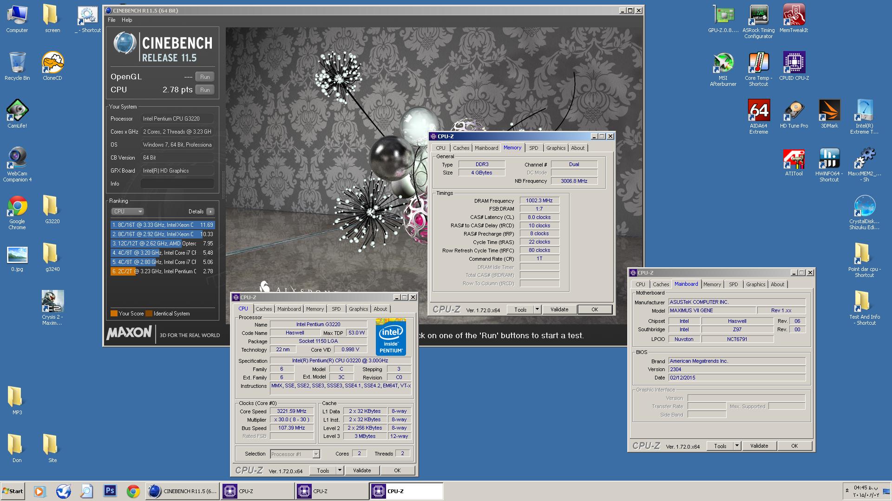The width and height of the screenshot is (892, 501).
Task: Open Google Chrome desktop icon
Action: click(x=17, y=212)
